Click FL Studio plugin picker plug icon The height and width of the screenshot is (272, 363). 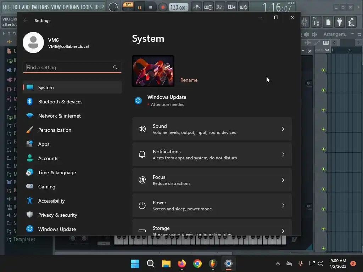point(339,22)
